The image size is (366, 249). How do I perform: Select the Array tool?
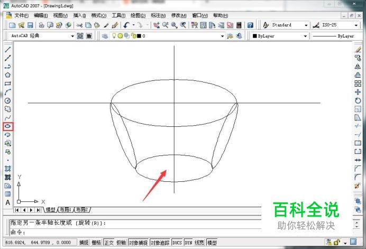coord(358,84)
